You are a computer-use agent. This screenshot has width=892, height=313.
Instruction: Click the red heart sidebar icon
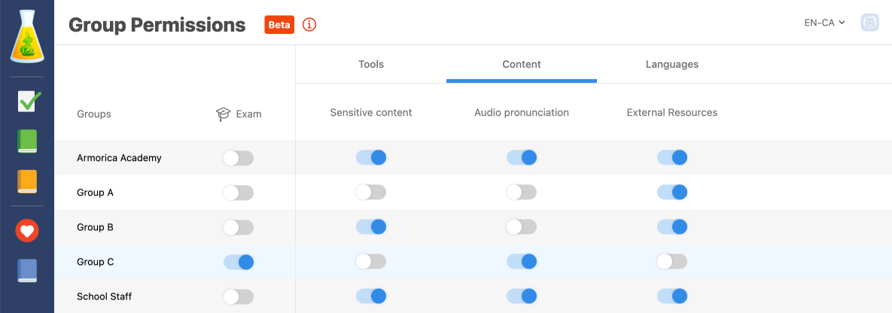(27, 231)
